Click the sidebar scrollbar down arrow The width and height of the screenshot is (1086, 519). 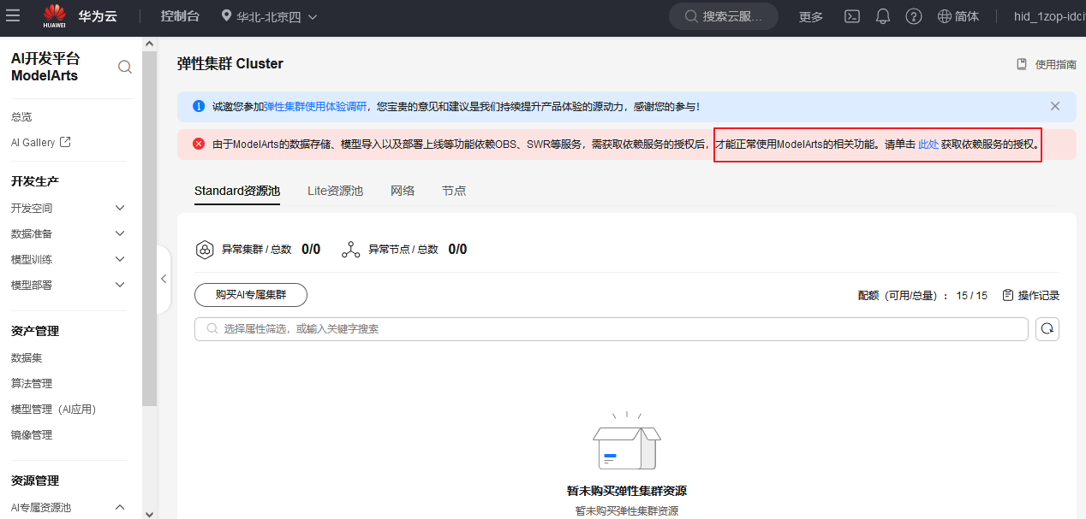[x=150, y=513]
